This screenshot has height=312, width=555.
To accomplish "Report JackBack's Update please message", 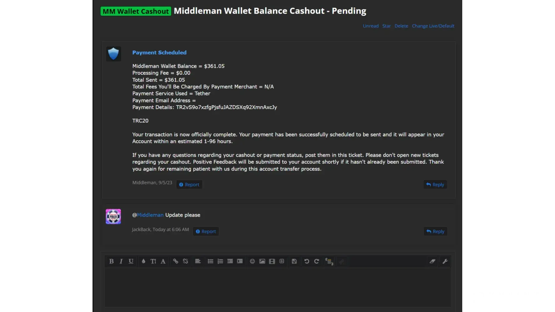I will 206,232.
